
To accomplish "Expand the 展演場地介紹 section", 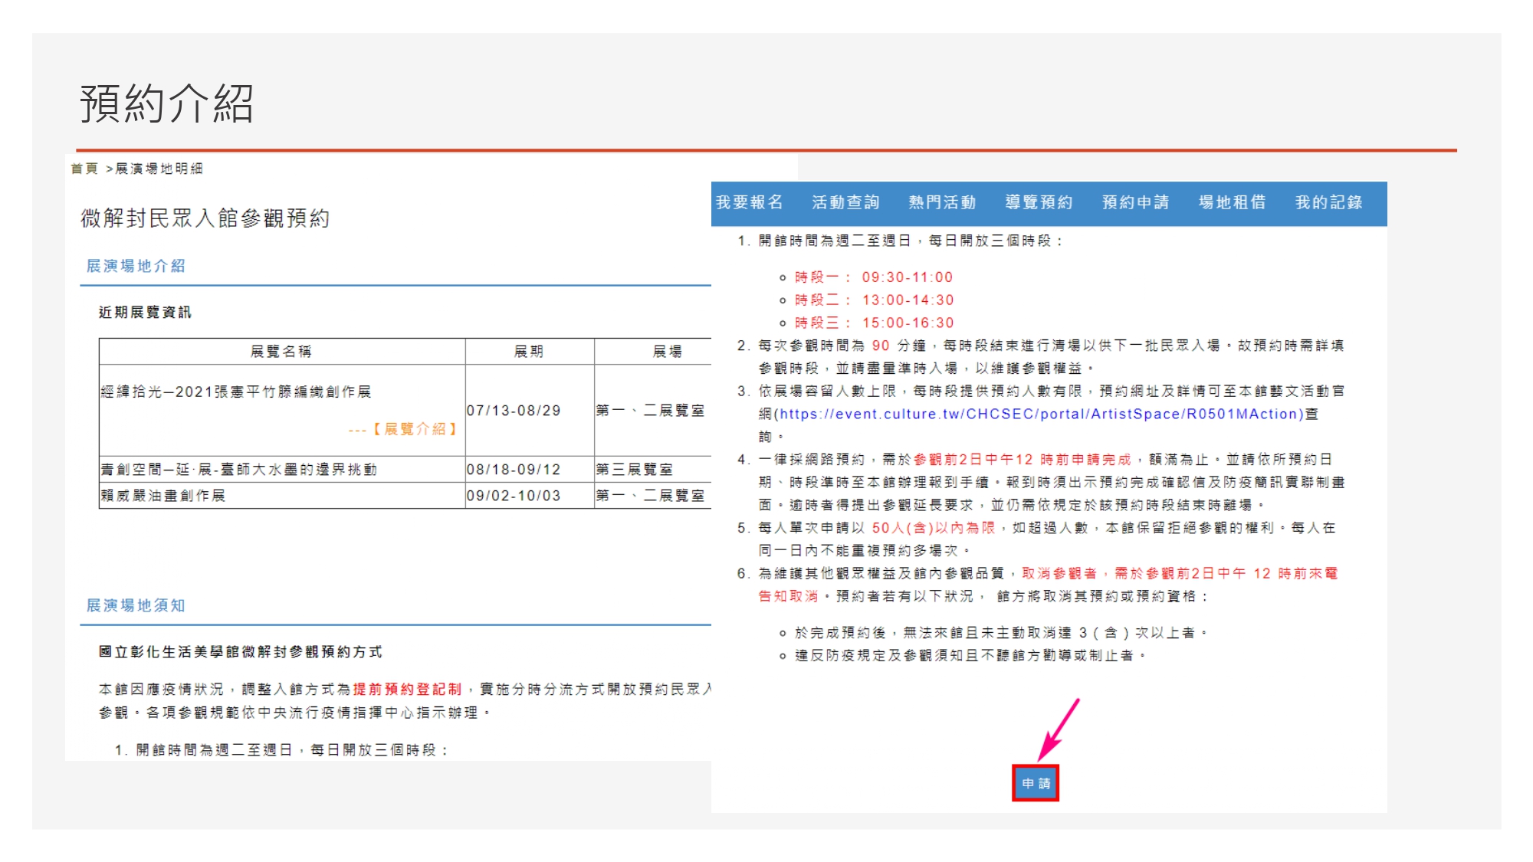I will click(138, 267).
